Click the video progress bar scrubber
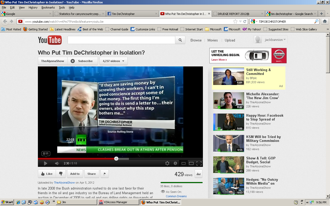 116,159
